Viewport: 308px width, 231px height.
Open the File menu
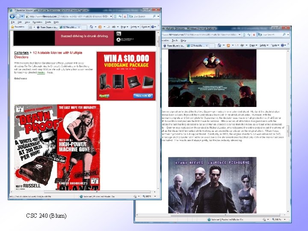13,22
